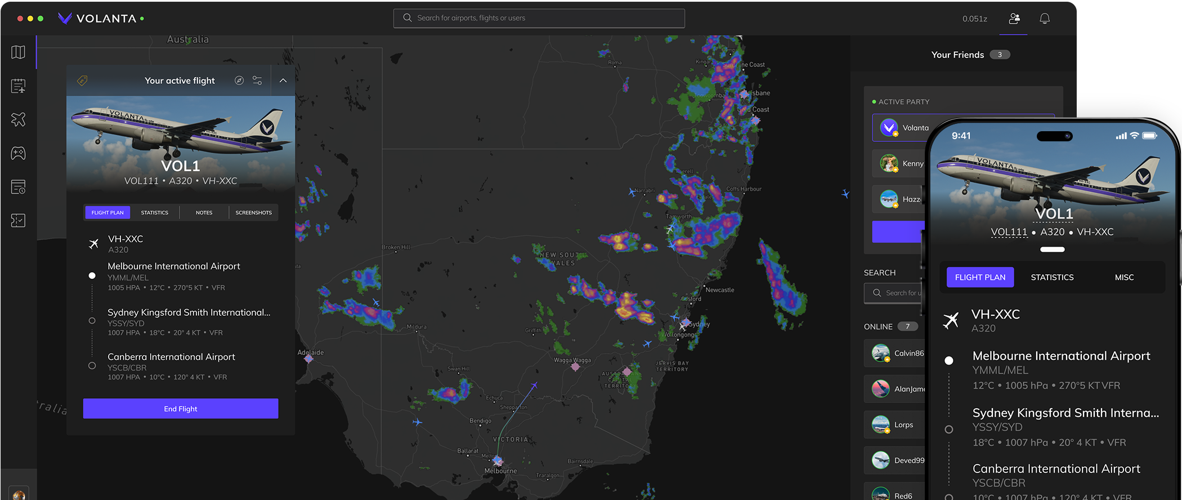Switch to the Statistics tab
The height and width of the screenshot is (500, 1182).
point(155,213)
